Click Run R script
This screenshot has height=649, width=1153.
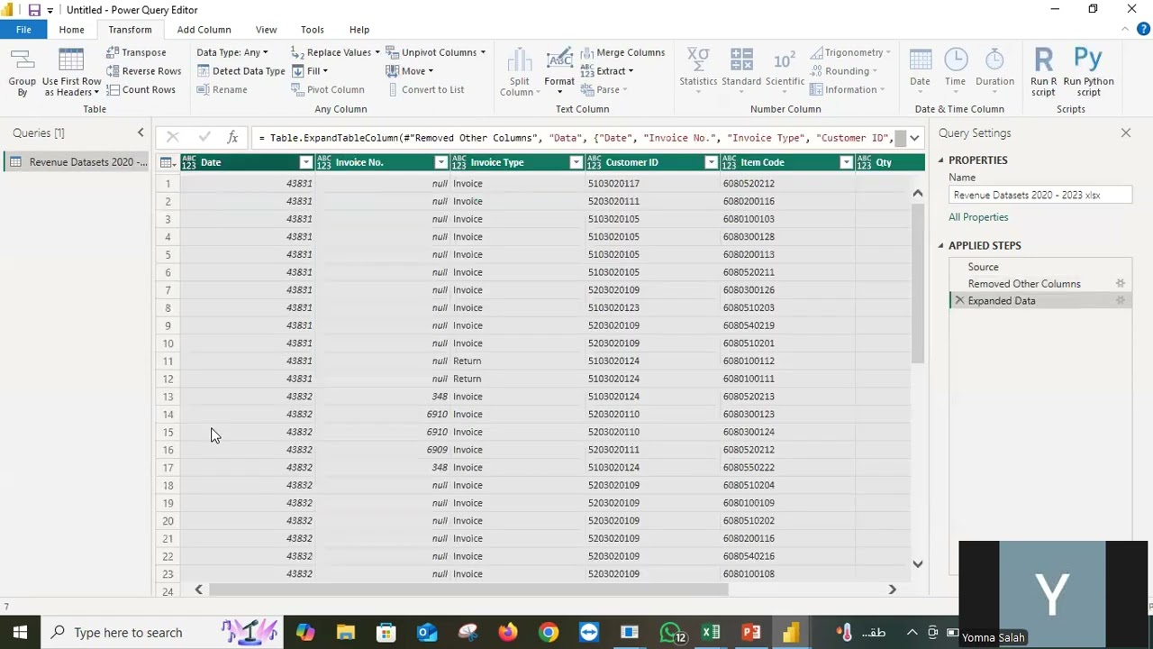(1043, 72)
